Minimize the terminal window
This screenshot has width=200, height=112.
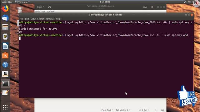click(186, 15)
